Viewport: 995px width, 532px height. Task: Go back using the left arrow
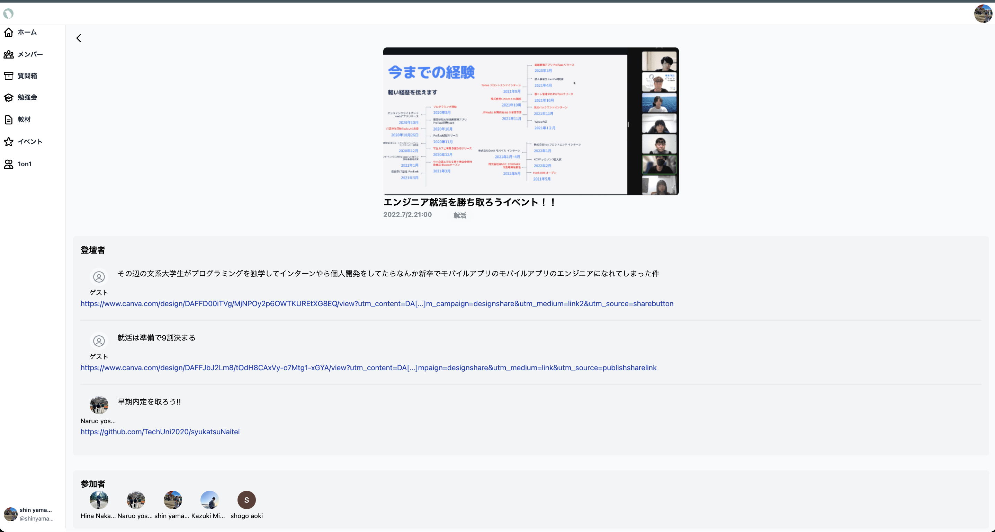pyautogui.click(x=78, y=38)
